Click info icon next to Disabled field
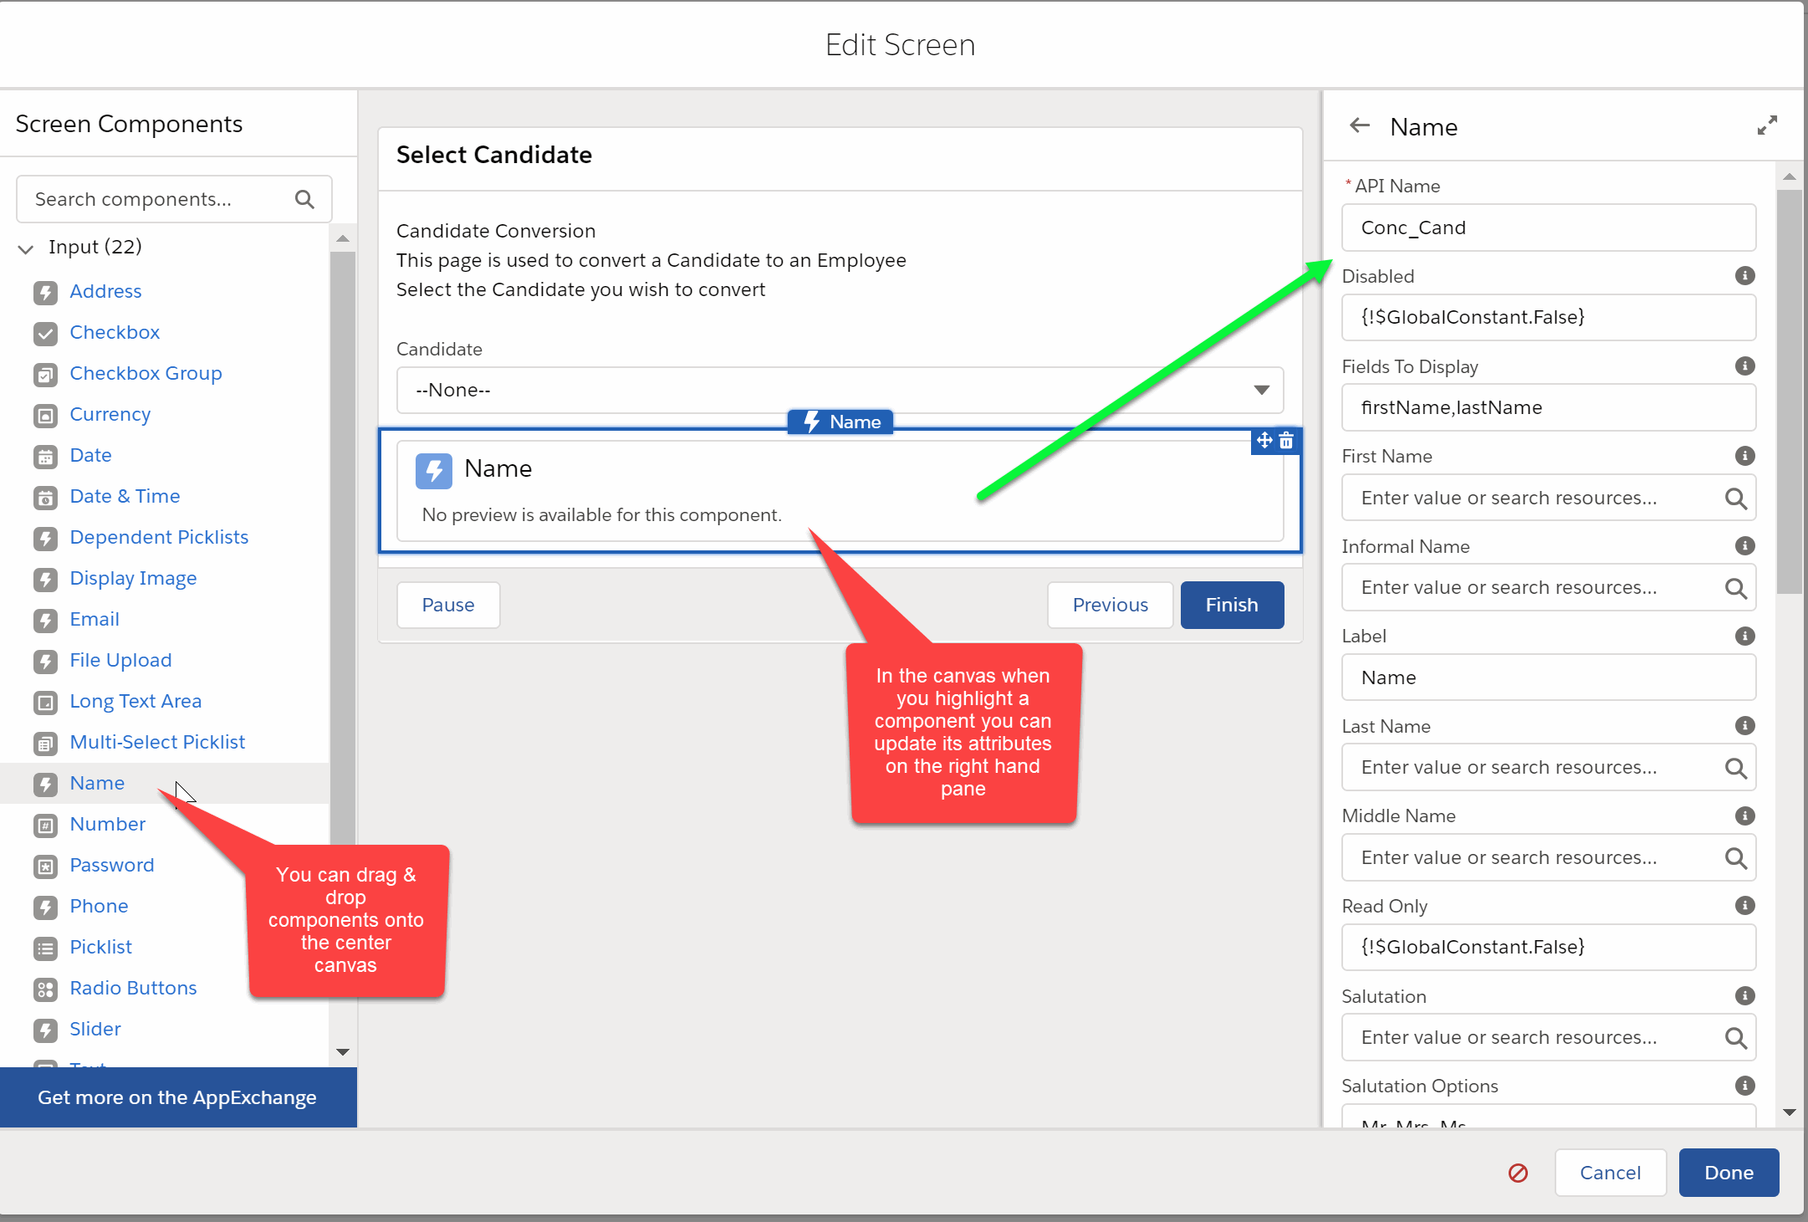 [x=1744, y=276]
